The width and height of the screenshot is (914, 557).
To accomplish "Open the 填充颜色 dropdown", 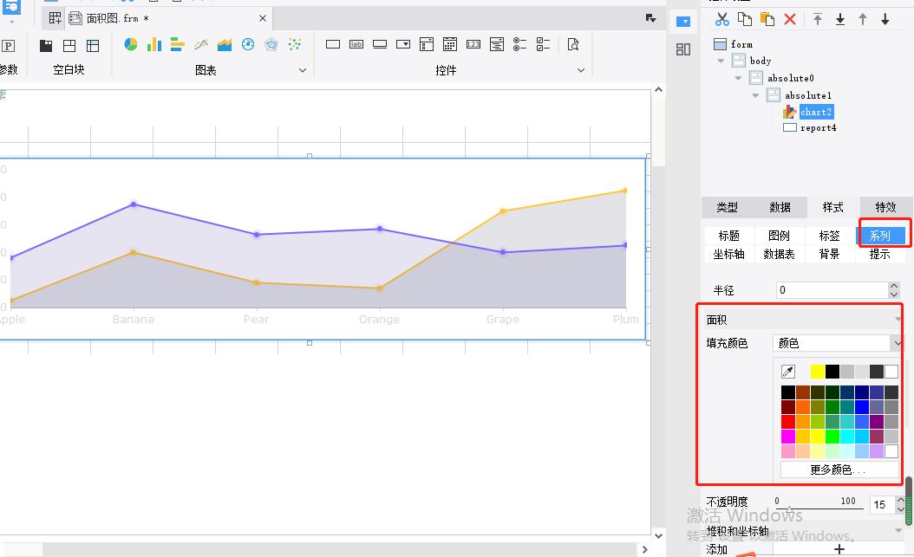I will 838,343.
